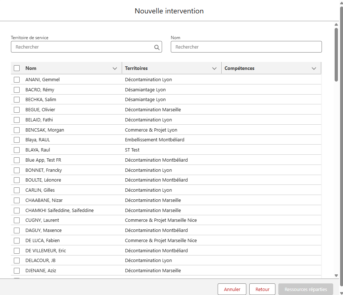Tick CHAABANE, Nizar row checkbox
343x295 pixels.
click(x=17, y=200)
